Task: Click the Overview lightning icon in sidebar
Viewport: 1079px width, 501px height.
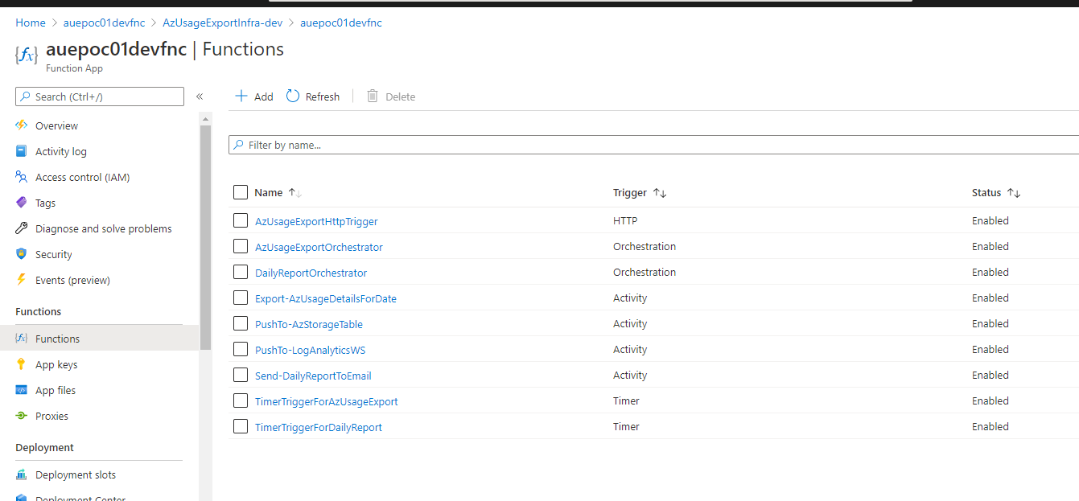Action: click(22, 125)
